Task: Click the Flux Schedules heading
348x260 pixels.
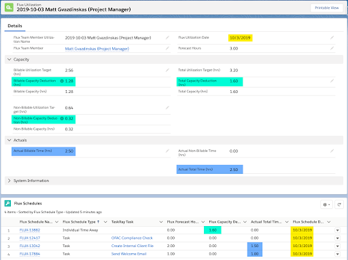Action: pos(28,204)
